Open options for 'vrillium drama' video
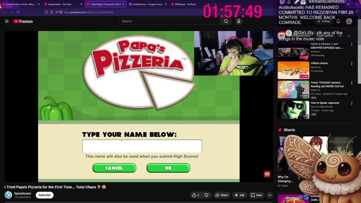 [352, 64]
